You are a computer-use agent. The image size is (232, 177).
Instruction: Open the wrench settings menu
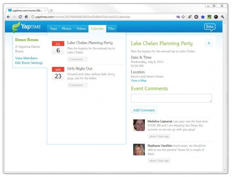click(x=223, y=17)
